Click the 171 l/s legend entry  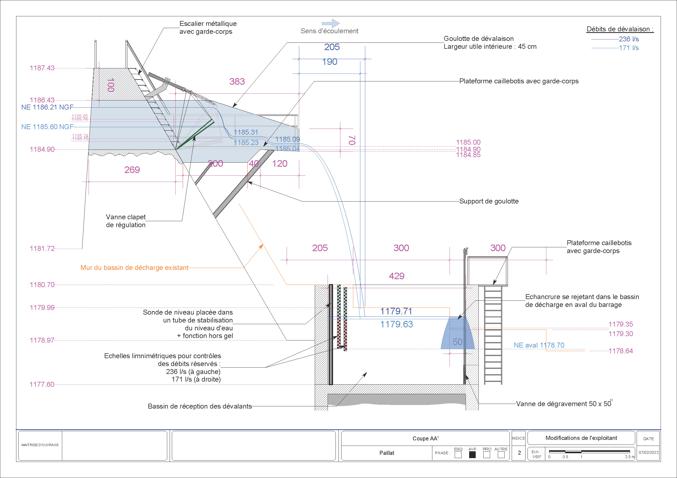click(x=629, y=48)
